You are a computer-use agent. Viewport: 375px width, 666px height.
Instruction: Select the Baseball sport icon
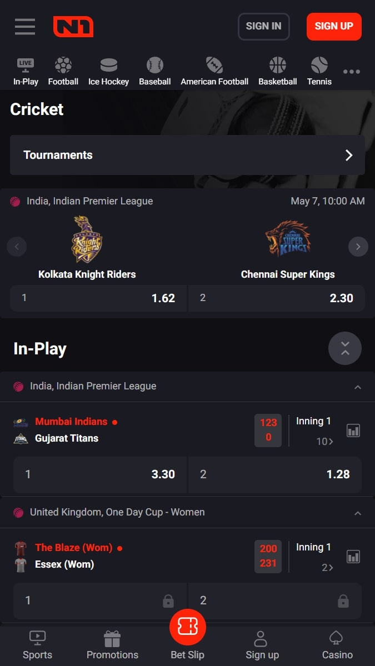[x=154, y=65]
